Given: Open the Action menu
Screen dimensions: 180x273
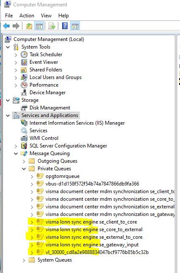Looking at the screenshot, I should (x=27, y=16).
